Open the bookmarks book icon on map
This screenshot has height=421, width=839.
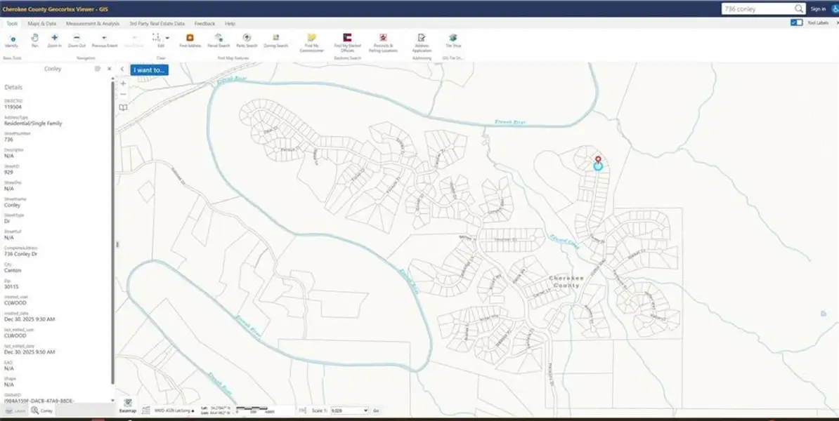[123, 107]
